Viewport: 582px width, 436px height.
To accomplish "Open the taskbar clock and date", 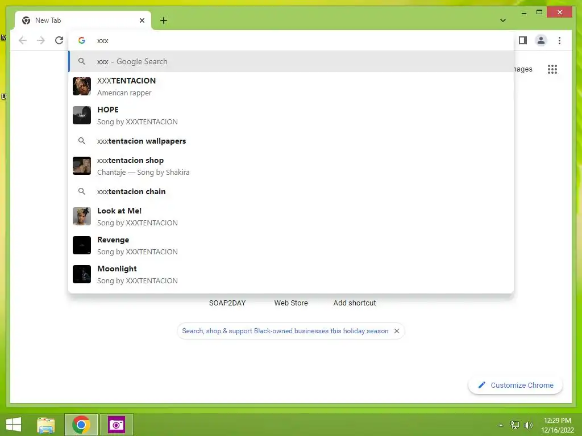I will pos(557,425).
